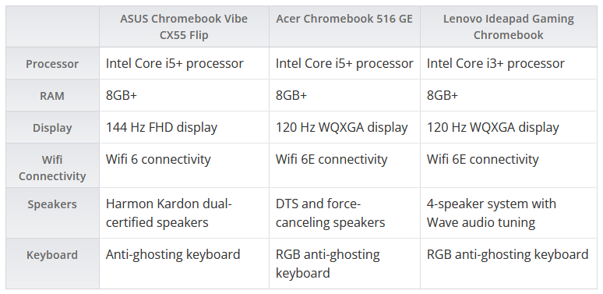603x294 pixels.
Task: Click the Lenovo Ideapad Gaming Chromebook header
Action: pyautogui.click(x=508, y=27)
